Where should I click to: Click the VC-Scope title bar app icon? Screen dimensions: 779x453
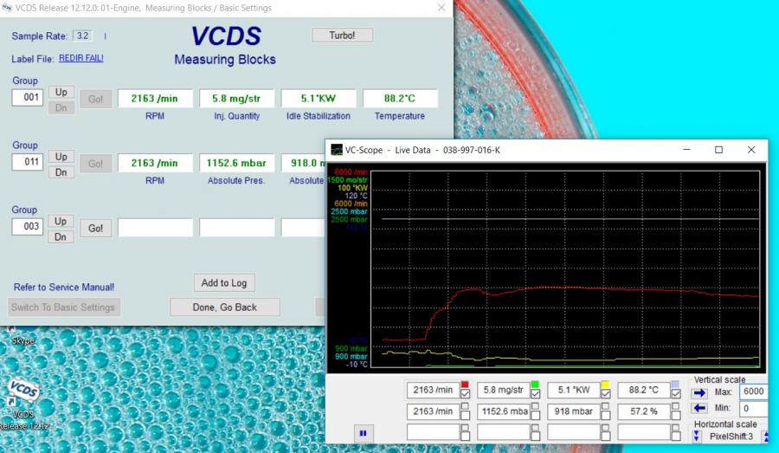point(337,150)
